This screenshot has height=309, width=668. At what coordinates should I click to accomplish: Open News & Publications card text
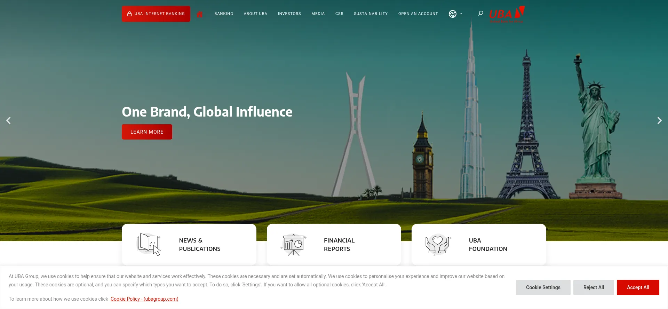click(x=200, y=245)
